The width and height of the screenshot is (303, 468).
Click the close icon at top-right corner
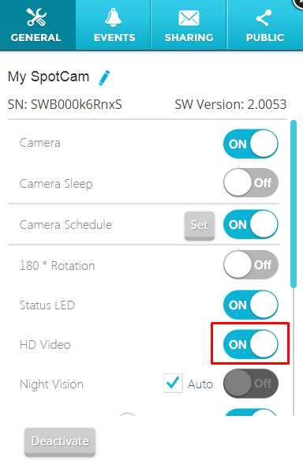tap(298, 4)
